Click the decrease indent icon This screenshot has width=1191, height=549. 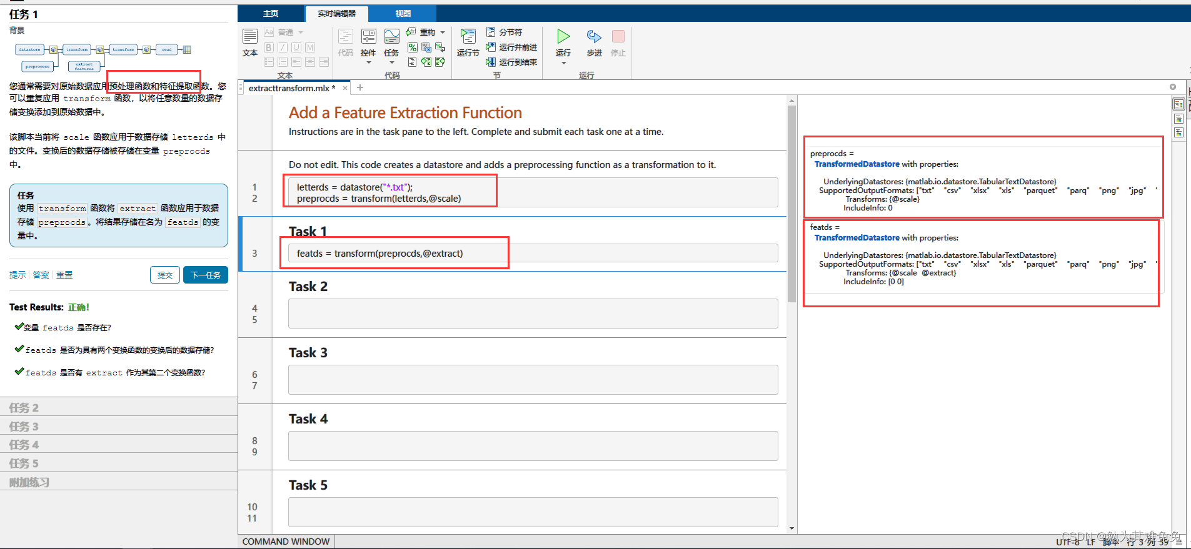tap(440, 62)
